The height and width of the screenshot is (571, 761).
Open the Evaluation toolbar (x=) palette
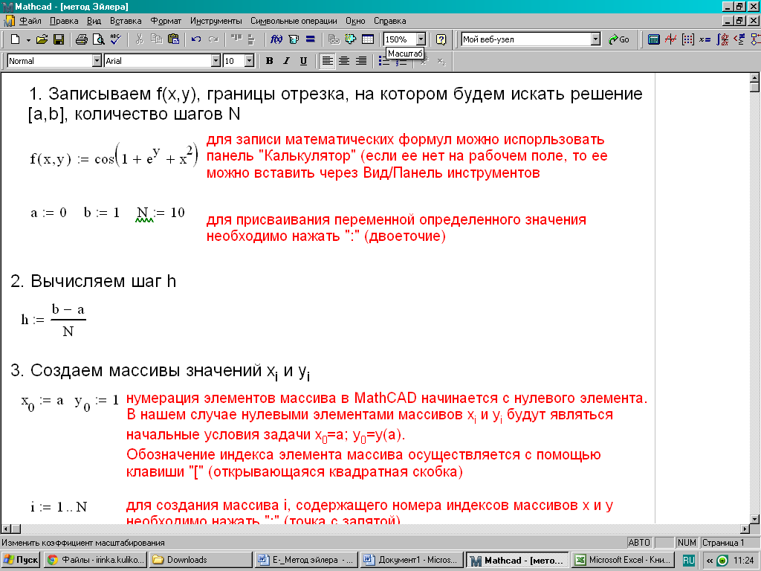pyautogui.click(x=705, y=39)
